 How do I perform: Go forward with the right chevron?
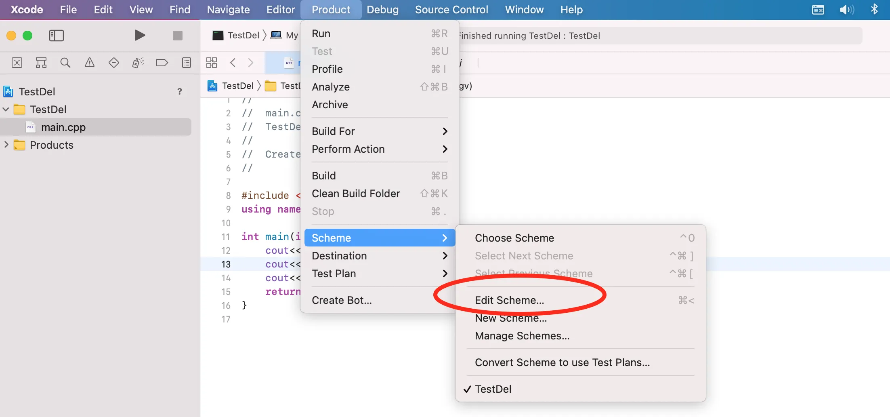point(251,63)
